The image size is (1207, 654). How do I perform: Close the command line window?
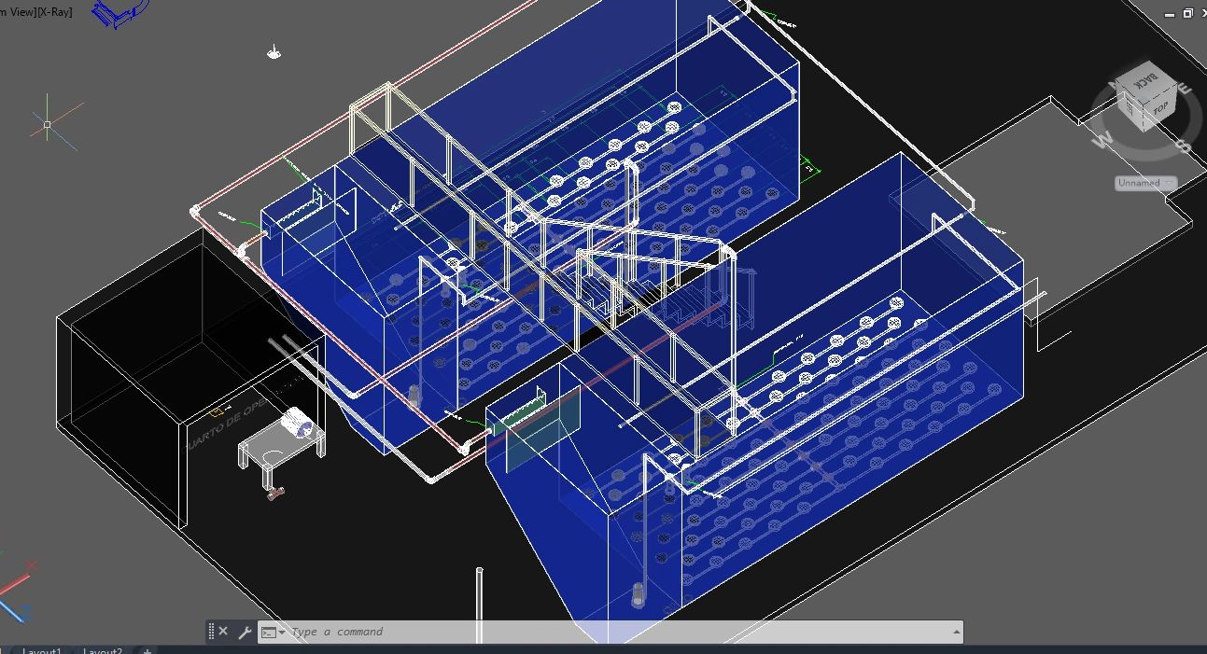point(223,632)
